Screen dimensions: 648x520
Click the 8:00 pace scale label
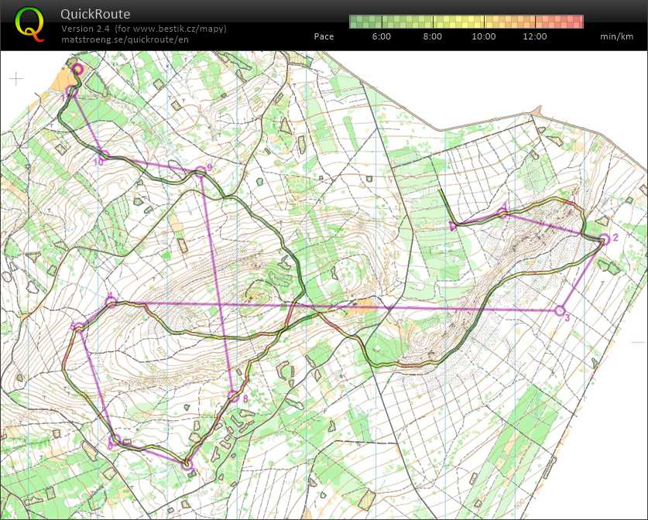[x=433, y=36]
